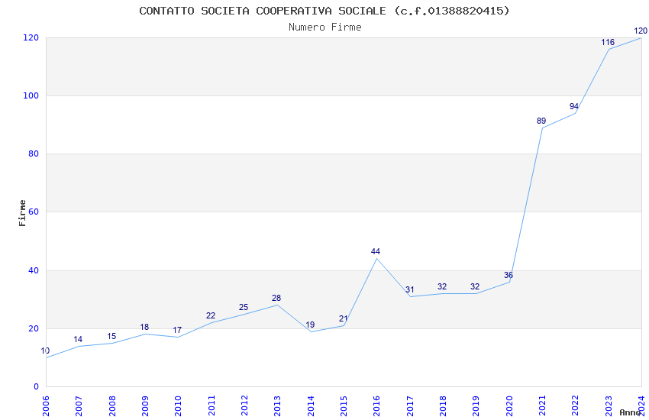
Task: Click the y-axis tick 40
Action: [34, 270]
